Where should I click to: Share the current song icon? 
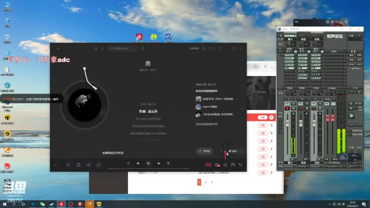pos(99,165)
